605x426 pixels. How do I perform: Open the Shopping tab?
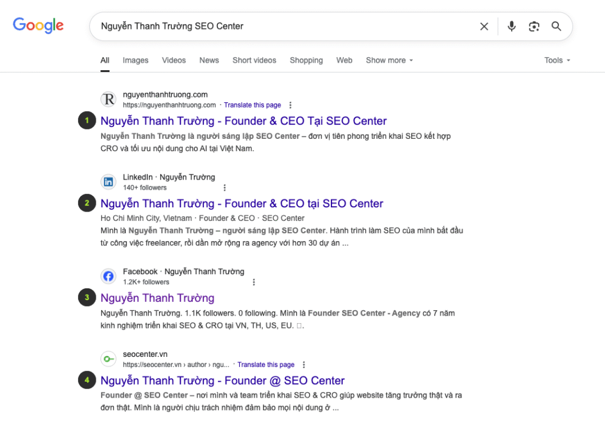click(306, 60)
